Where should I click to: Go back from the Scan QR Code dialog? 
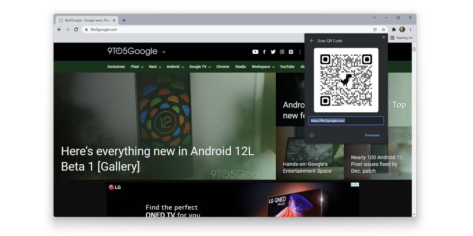(x=312, y=41)
